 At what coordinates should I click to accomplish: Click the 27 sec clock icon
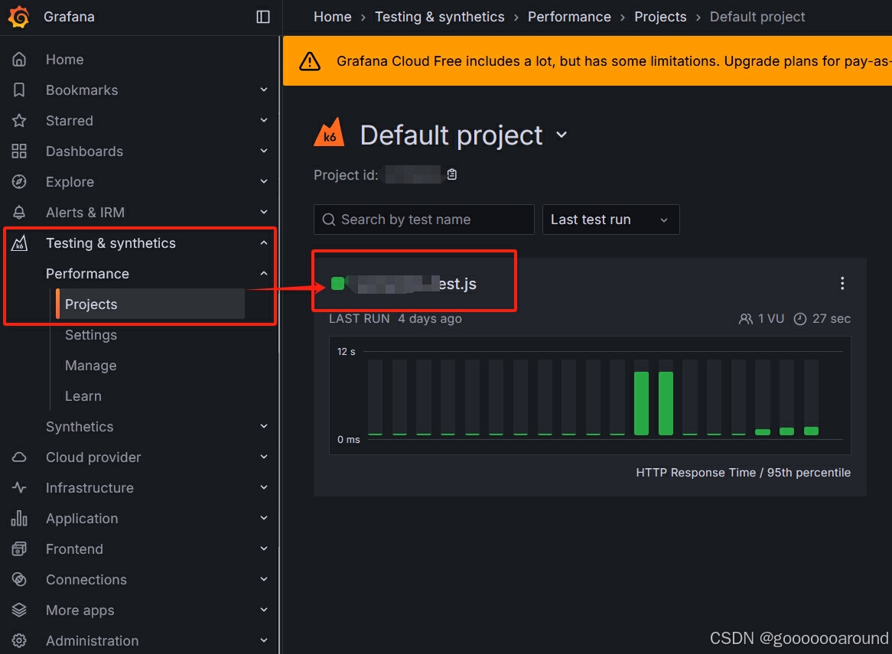800,319
